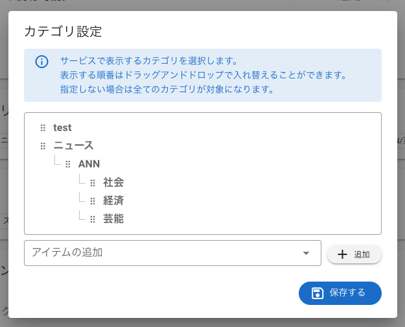Select the ニュース category in the tree
Image resolution: width=405 pixels, height=327 pixels.
pyautogui.click(x=73, y=146)
